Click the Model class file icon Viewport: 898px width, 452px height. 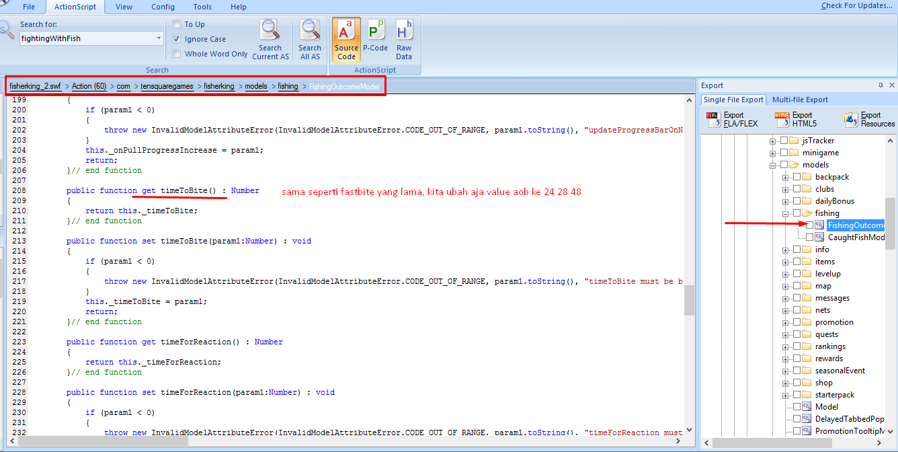807,407
